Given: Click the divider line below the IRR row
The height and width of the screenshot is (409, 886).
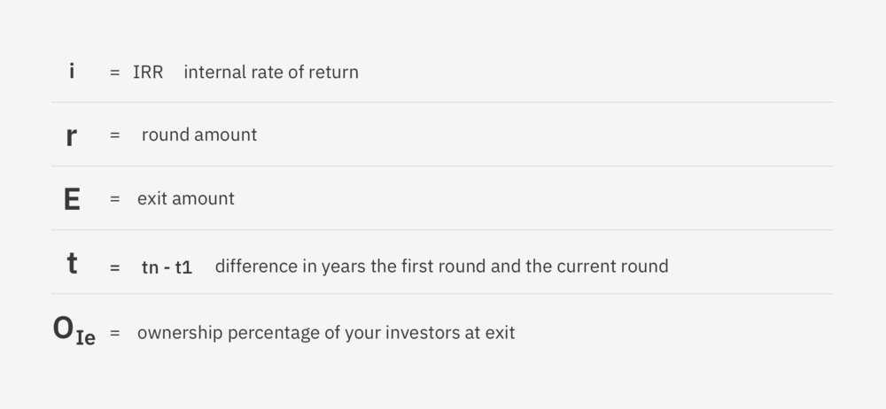Looking at the screenshot, I should tap(443, 103).
